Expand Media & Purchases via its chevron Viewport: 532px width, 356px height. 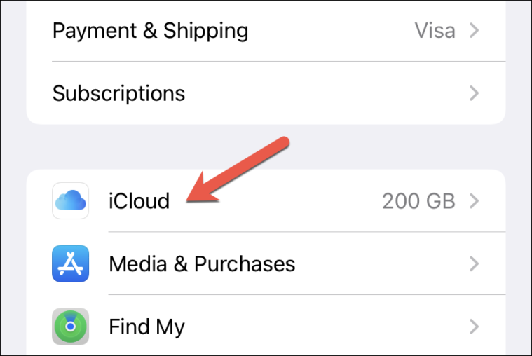tap(475, 263)
